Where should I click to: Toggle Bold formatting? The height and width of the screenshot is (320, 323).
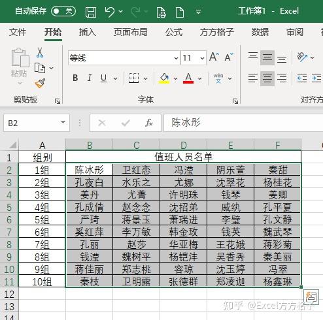75,78
